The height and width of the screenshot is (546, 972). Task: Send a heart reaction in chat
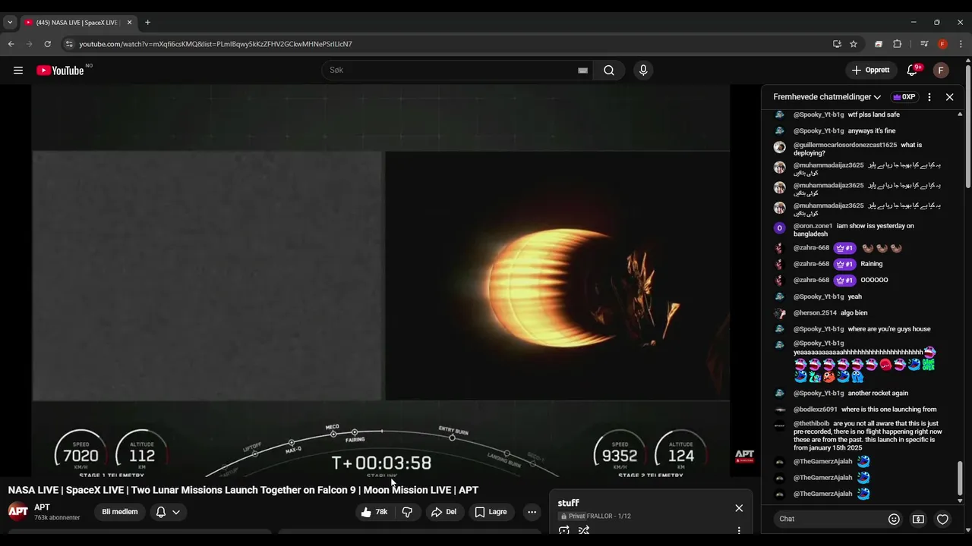(x=942, y=519)
